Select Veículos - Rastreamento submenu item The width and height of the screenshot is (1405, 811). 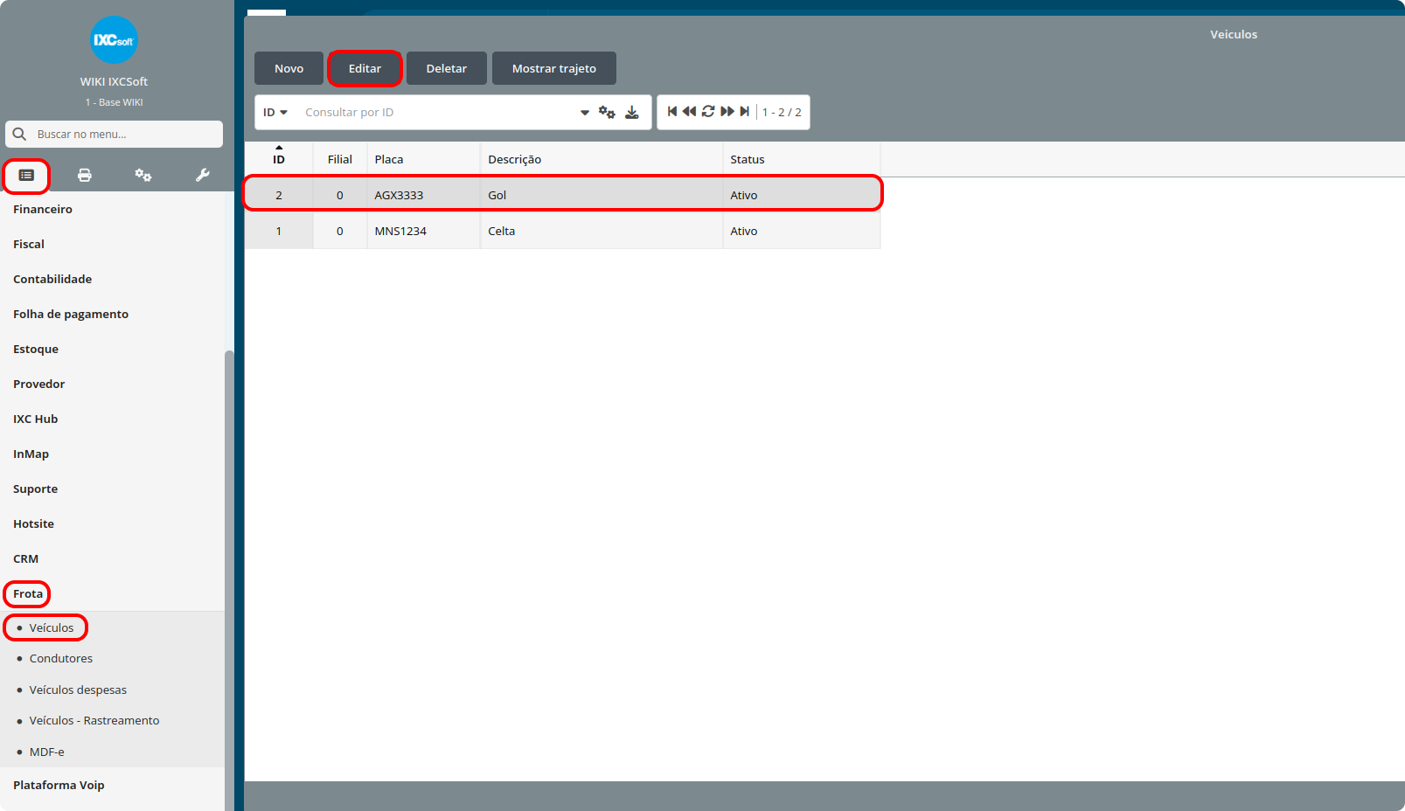[94, 720]
